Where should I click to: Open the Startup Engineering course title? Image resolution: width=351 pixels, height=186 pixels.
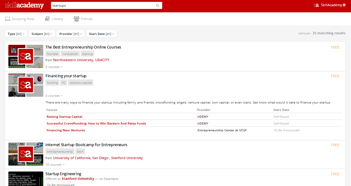point(63,174)
